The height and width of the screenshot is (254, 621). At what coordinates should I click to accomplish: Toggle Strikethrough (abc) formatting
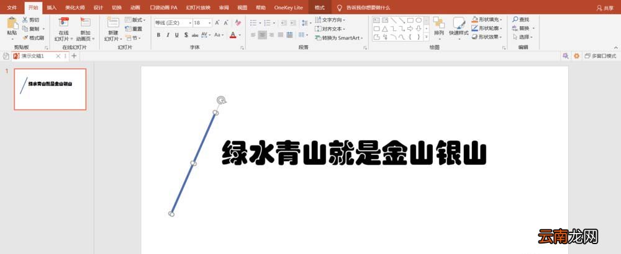click(195, 35)
